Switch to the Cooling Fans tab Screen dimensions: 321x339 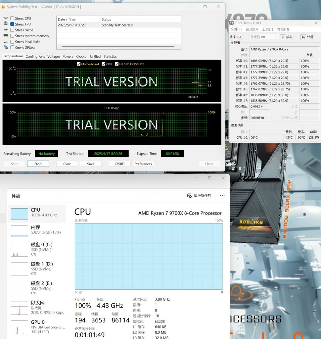pyautogui.click(x=35, y=56)
